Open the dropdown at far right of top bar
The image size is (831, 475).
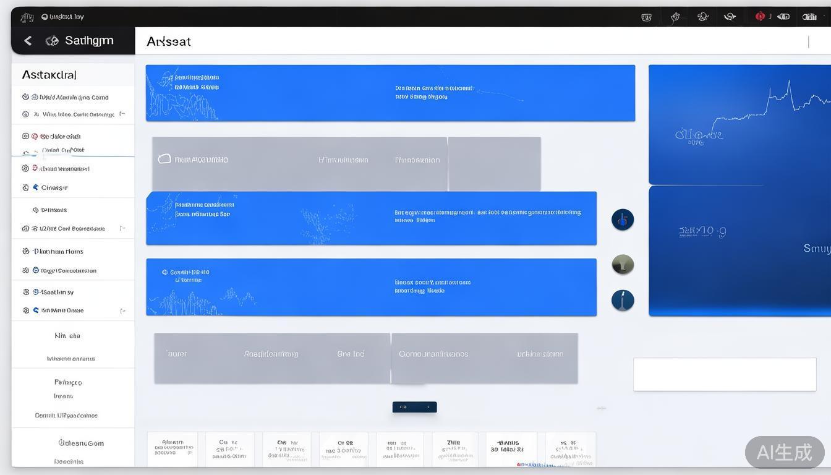pyautogui.click(x=809, y=17)
